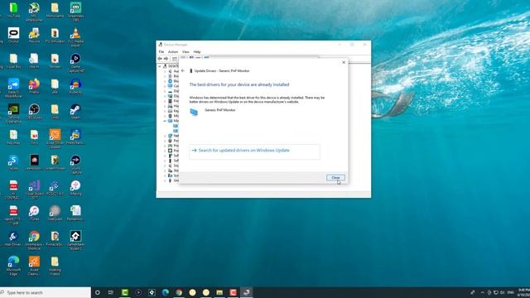Image resolution: width=530 pixels, height=298 pixels.
Task: Expand the System devices category
Action: 165,175
